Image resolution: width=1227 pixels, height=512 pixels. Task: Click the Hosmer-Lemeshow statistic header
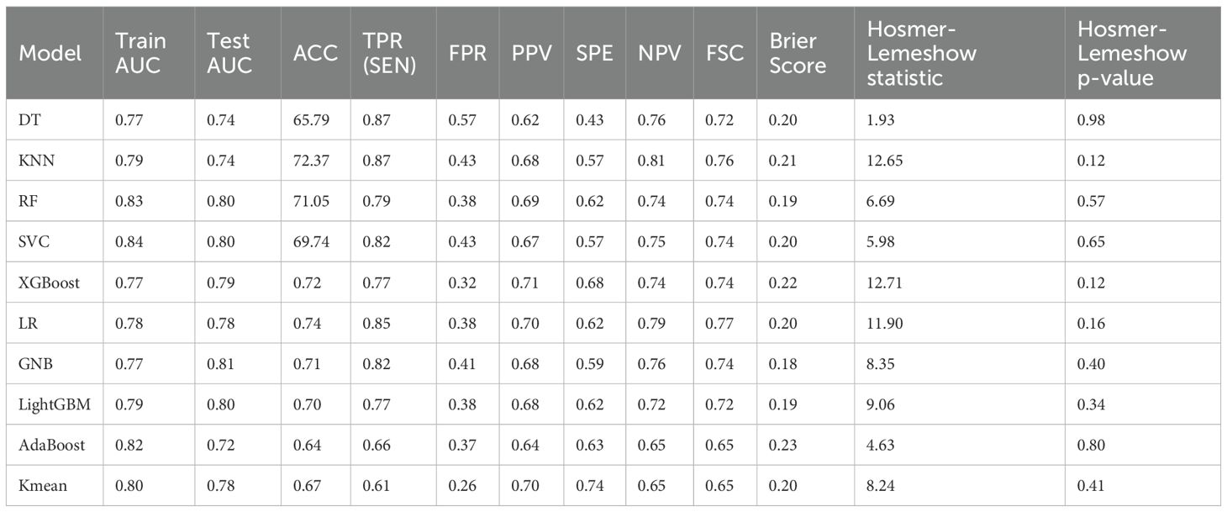pos(921,53)
